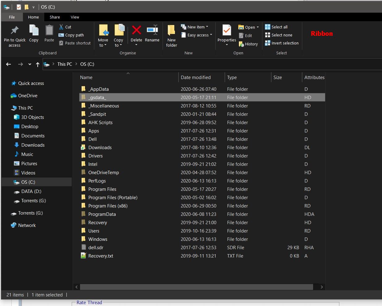Navigate up one level with up arrow
This screenshot has width=382, height=306.
[38, 64]
